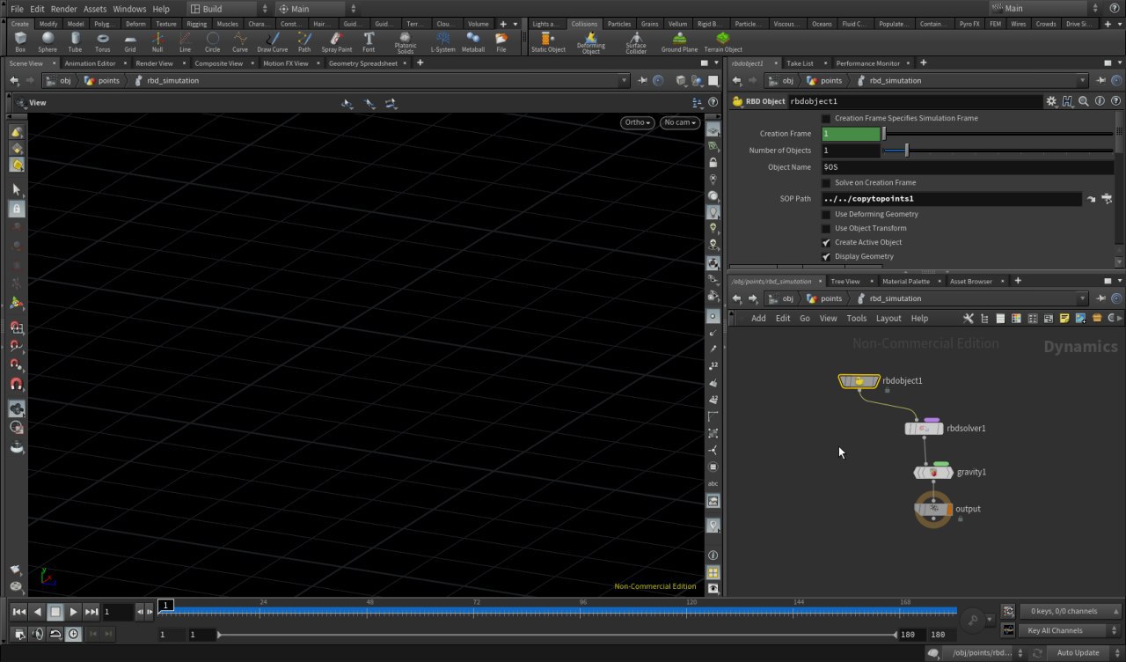Select the Sphere shelf tool
Viewport: 1126px width, 662px height.
48,41
